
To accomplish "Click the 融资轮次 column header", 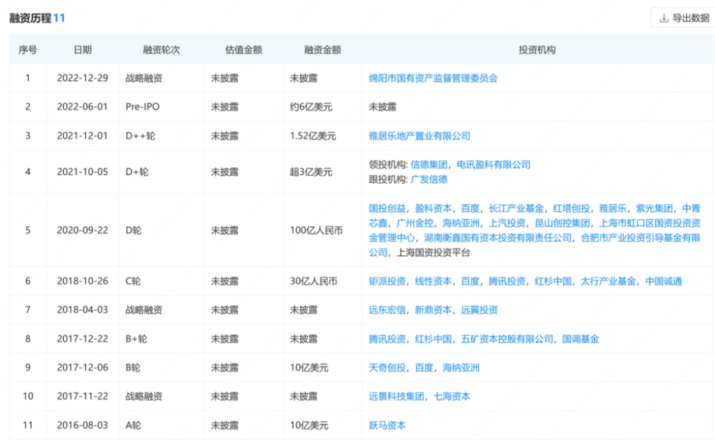I will point(162,50).
